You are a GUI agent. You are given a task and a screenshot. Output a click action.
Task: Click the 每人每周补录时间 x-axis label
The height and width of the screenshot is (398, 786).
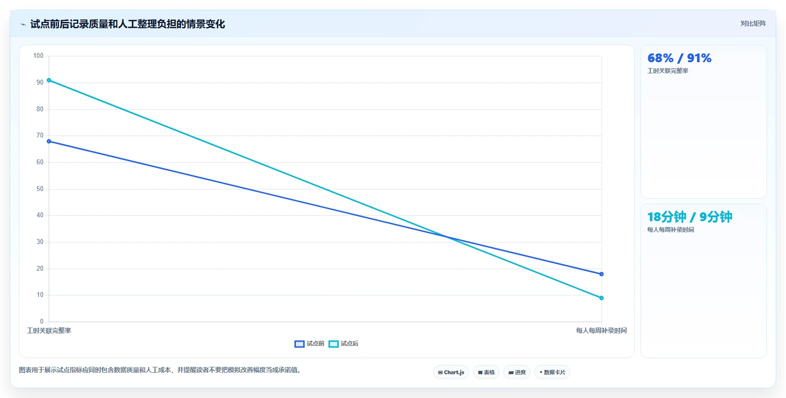pyautogui.click(x=602, y=330)
